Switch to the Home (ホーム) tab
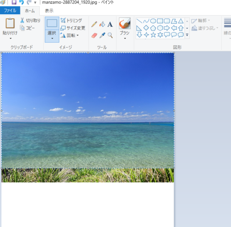The width and height of the screenshot is (231, 227). tap(30, 11)
